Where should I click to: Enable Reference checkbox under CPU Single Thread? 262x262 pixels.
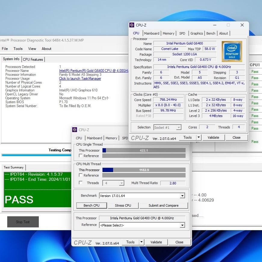coord(81,156)
